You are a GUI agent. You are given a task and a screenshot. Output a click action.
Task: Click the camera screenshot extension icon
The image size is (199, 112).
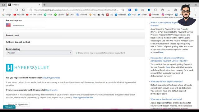coord(142,10)
